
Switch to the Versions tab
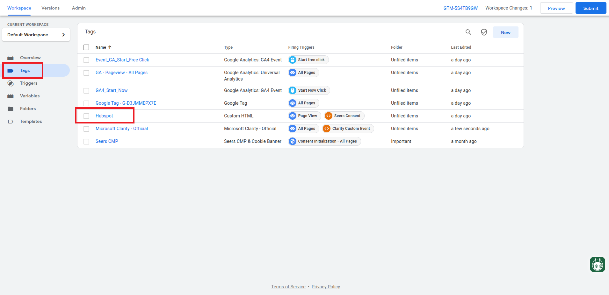click(50, 8)
